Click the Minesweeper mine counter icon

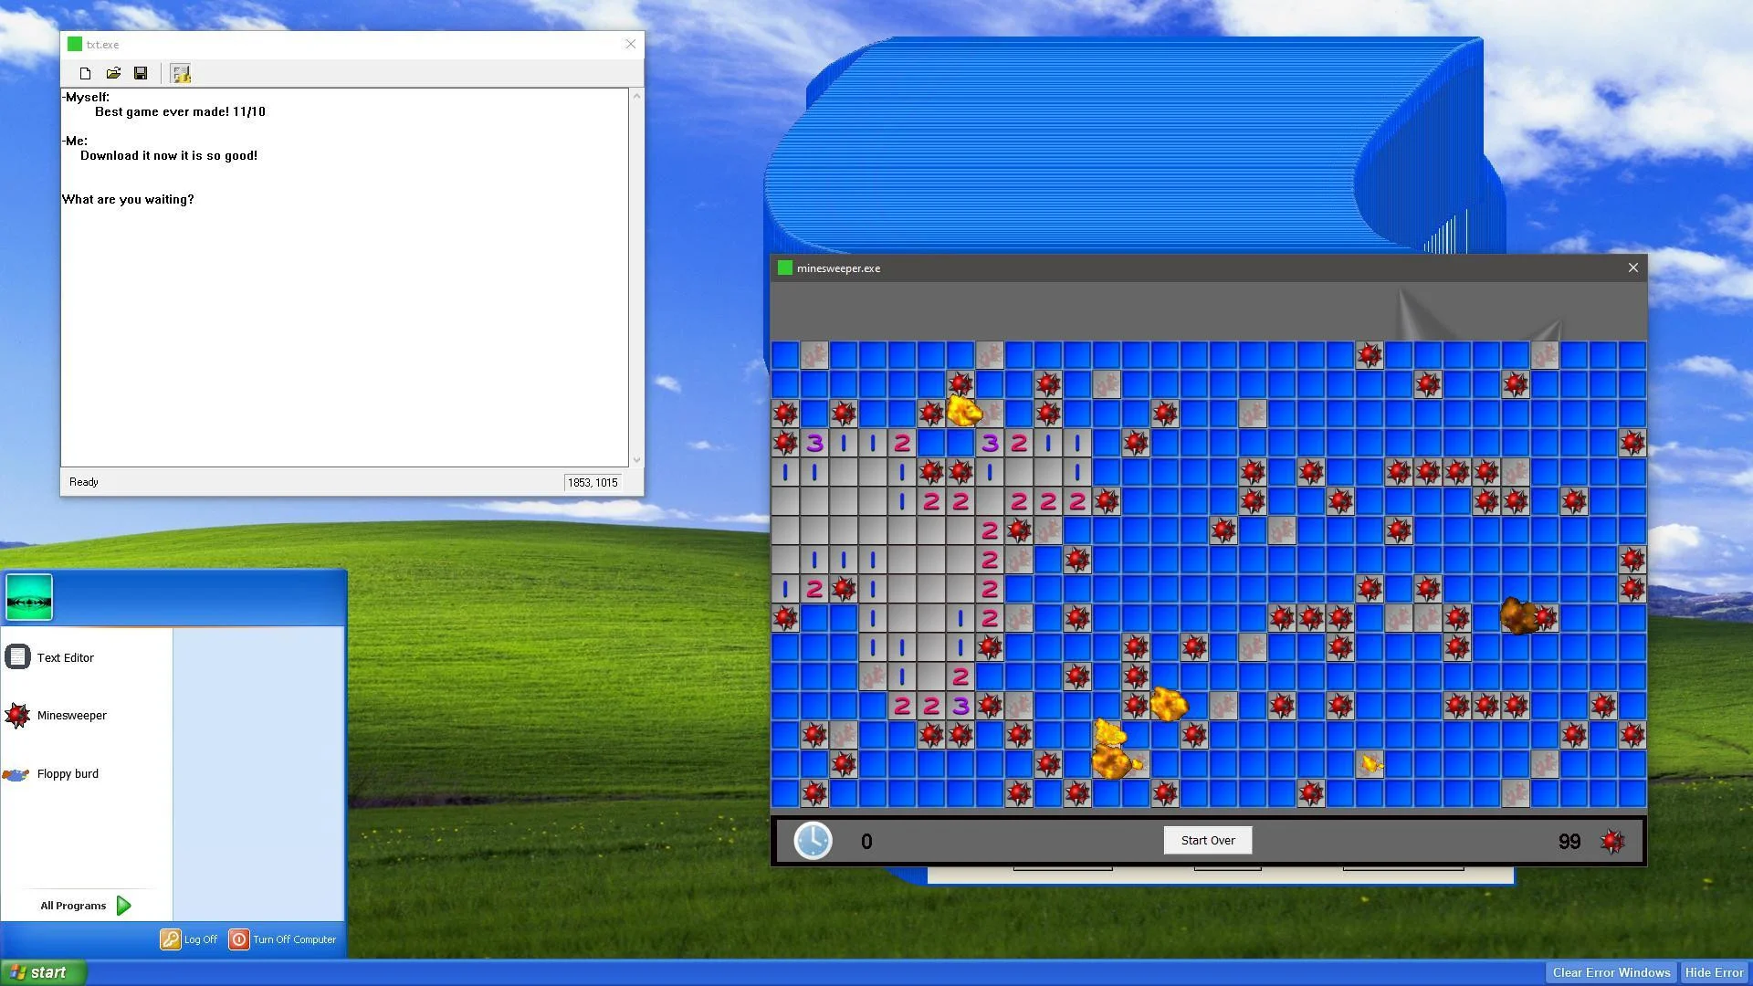pyautogui.click(x=1612, y=840)
